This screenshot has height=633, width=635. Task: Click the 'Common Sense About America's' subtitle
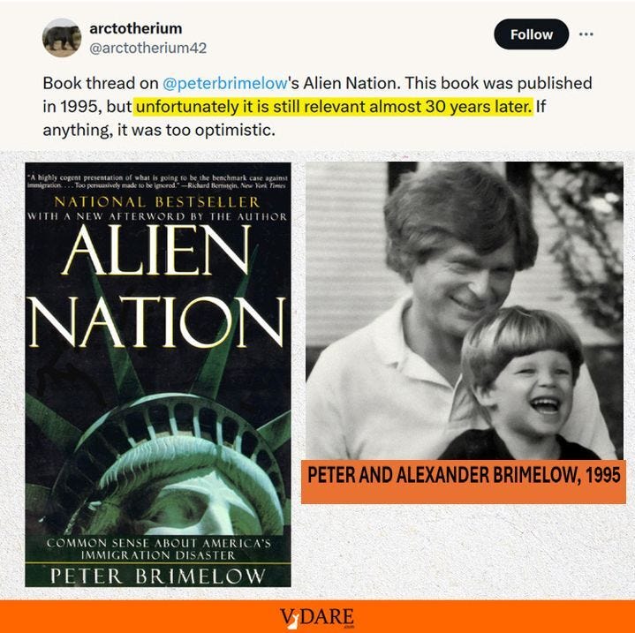coord(158,543)
